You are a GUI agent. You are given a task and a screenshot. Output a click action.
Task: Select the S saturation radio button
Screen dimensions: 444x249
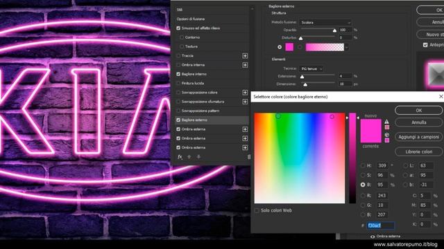point(363,175)
